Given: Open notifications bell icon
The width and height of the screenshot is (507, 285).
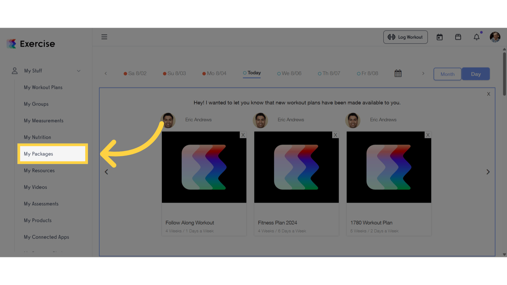Looking at the screenshot, I should click(x=477, y=37).
